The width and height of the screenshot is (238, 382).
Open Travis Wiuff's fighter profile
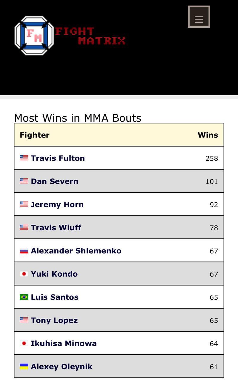click(56, 228)
